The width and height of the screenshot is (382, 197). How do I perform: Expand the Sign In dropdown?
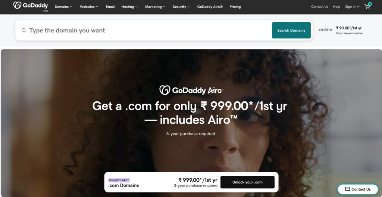pyautogui.click(x=352, y=7)
